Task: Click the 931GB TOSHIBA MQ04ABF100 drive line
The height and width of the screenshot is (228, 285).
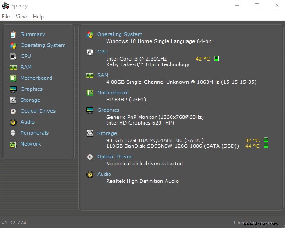Action: tap(155, 140)
